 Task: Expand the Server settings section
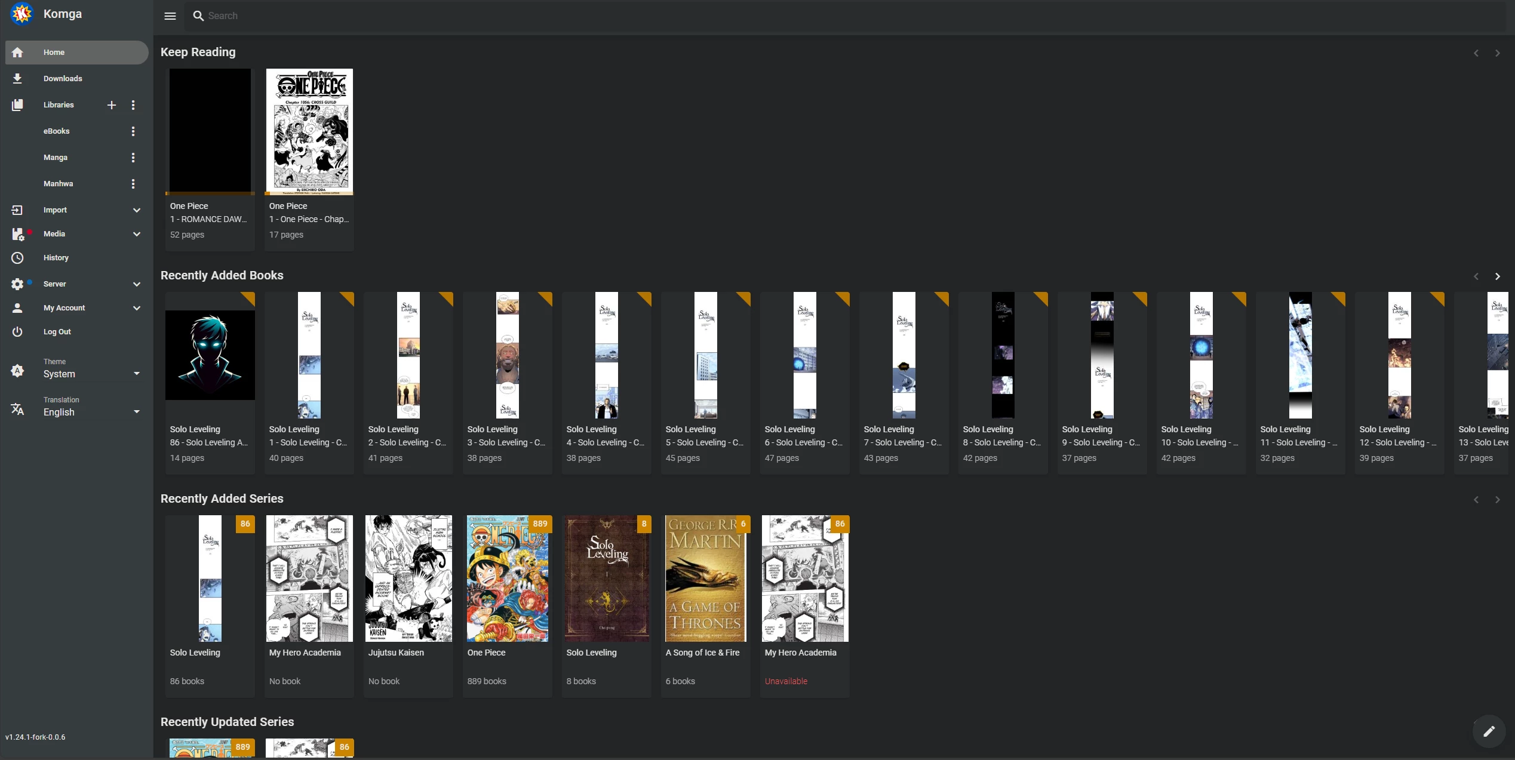coord(136,284)
